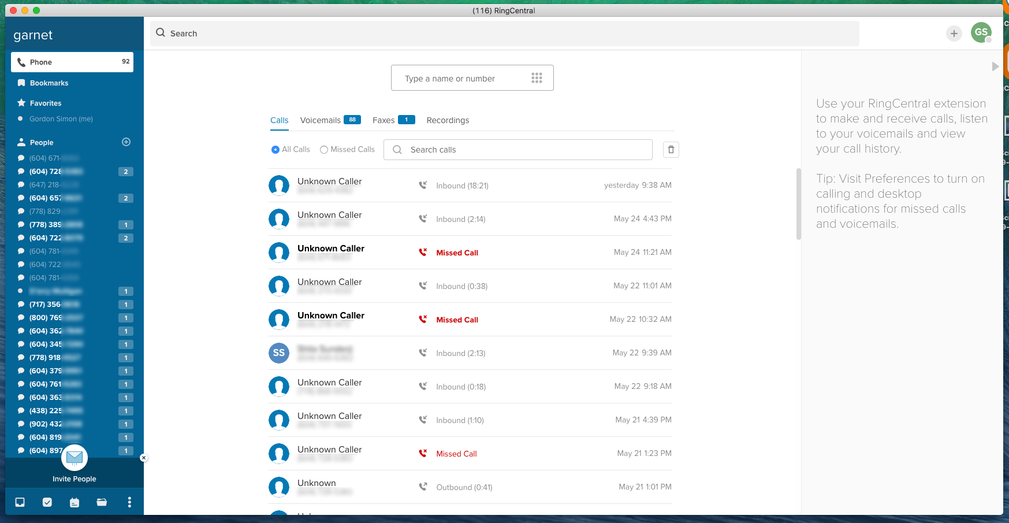Open the files folder icon in sidebar footer
This screenshot has height=523, width=1009.
[102, 502]
